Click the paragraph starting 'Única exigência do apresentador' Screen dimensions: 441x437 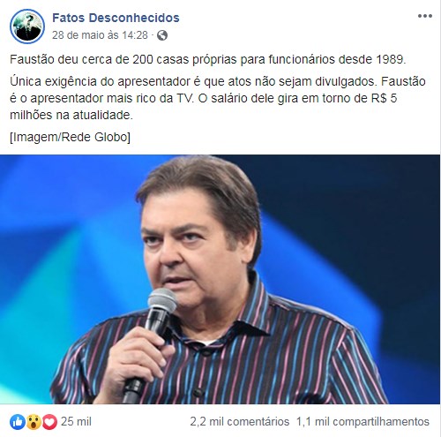click(x=218, y=98)
